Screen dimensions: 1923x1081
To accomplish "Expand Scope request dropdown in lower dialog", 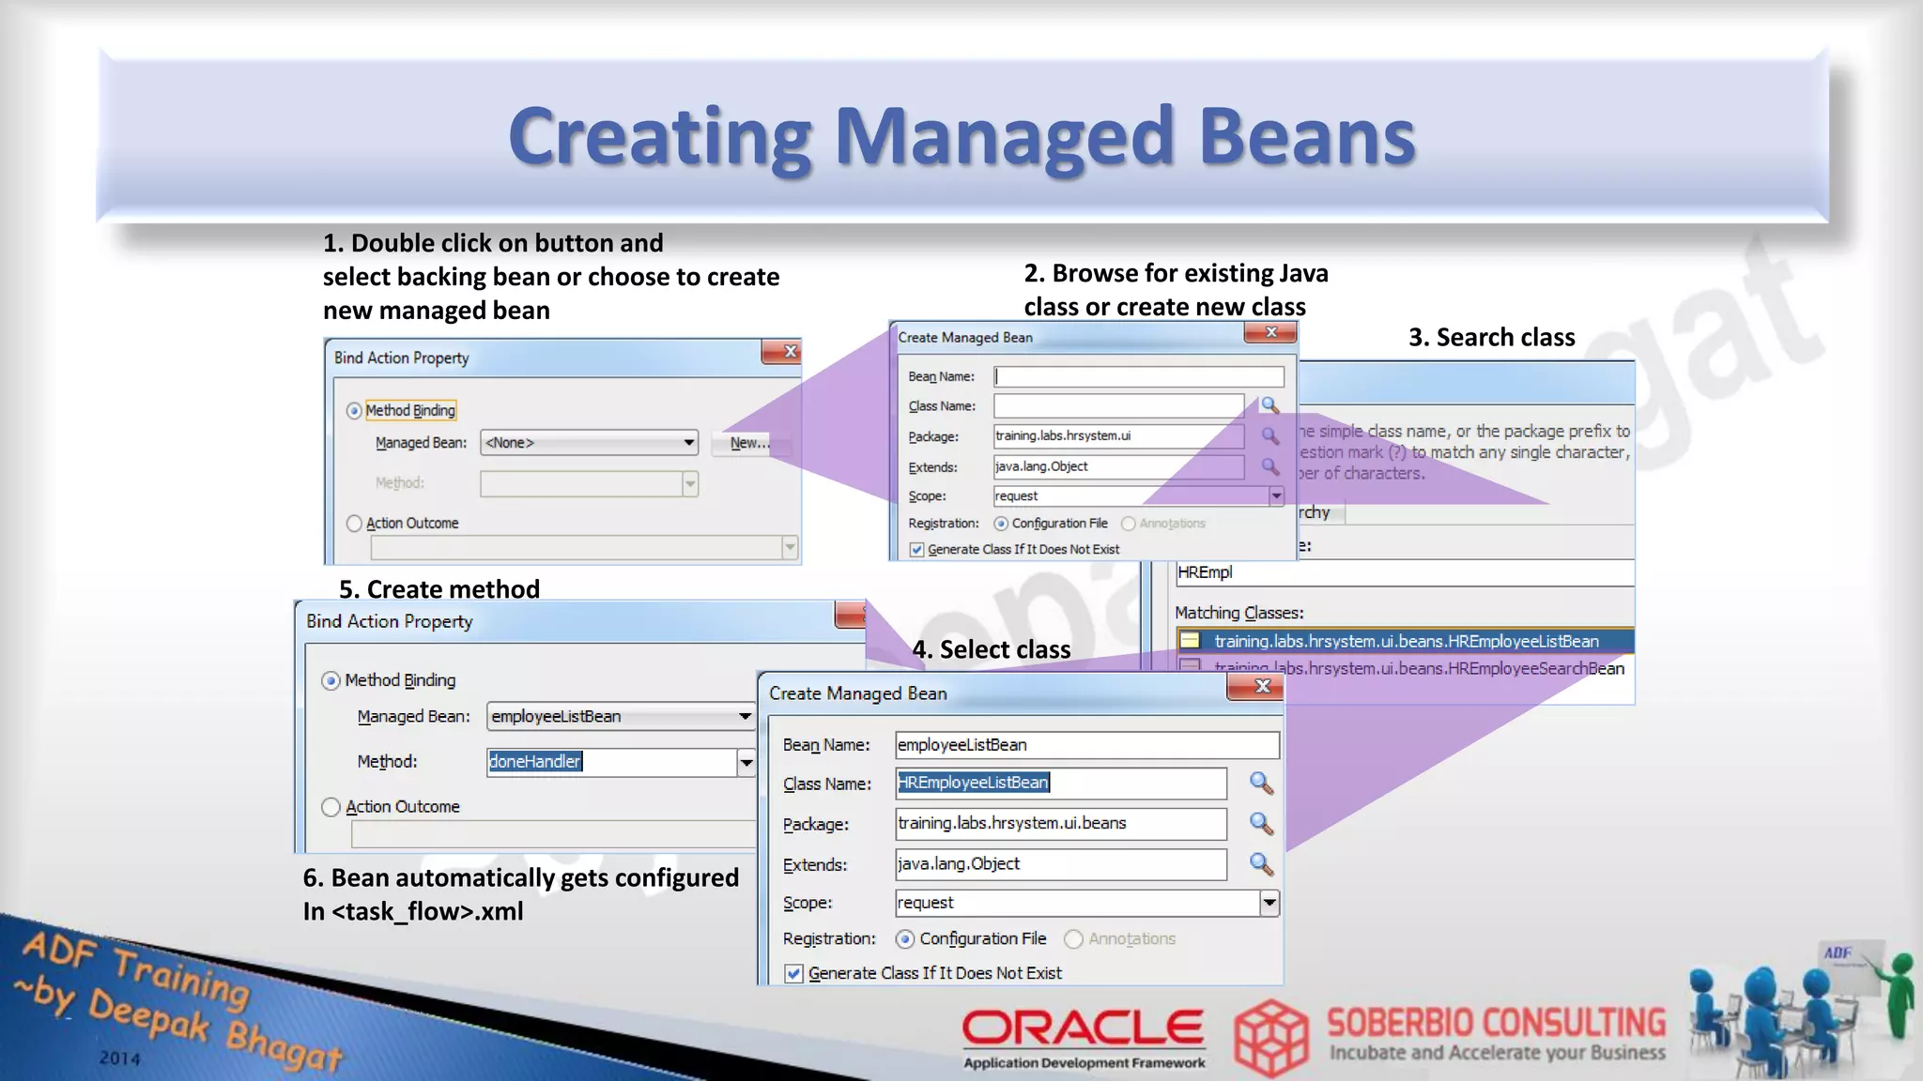I will click(x=1269, y=903).
